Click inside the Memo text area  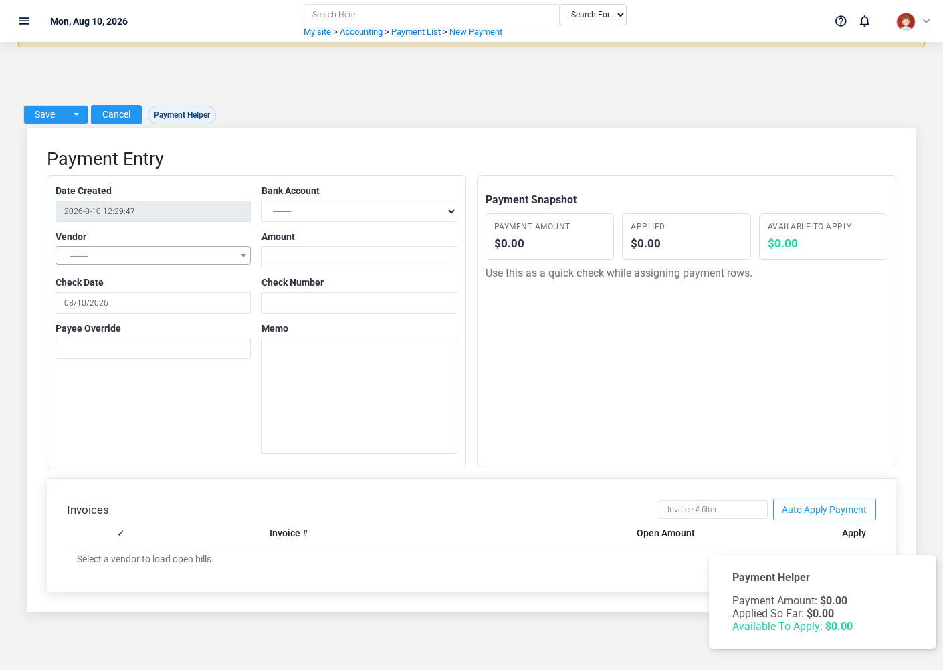[x=359, y=396]
